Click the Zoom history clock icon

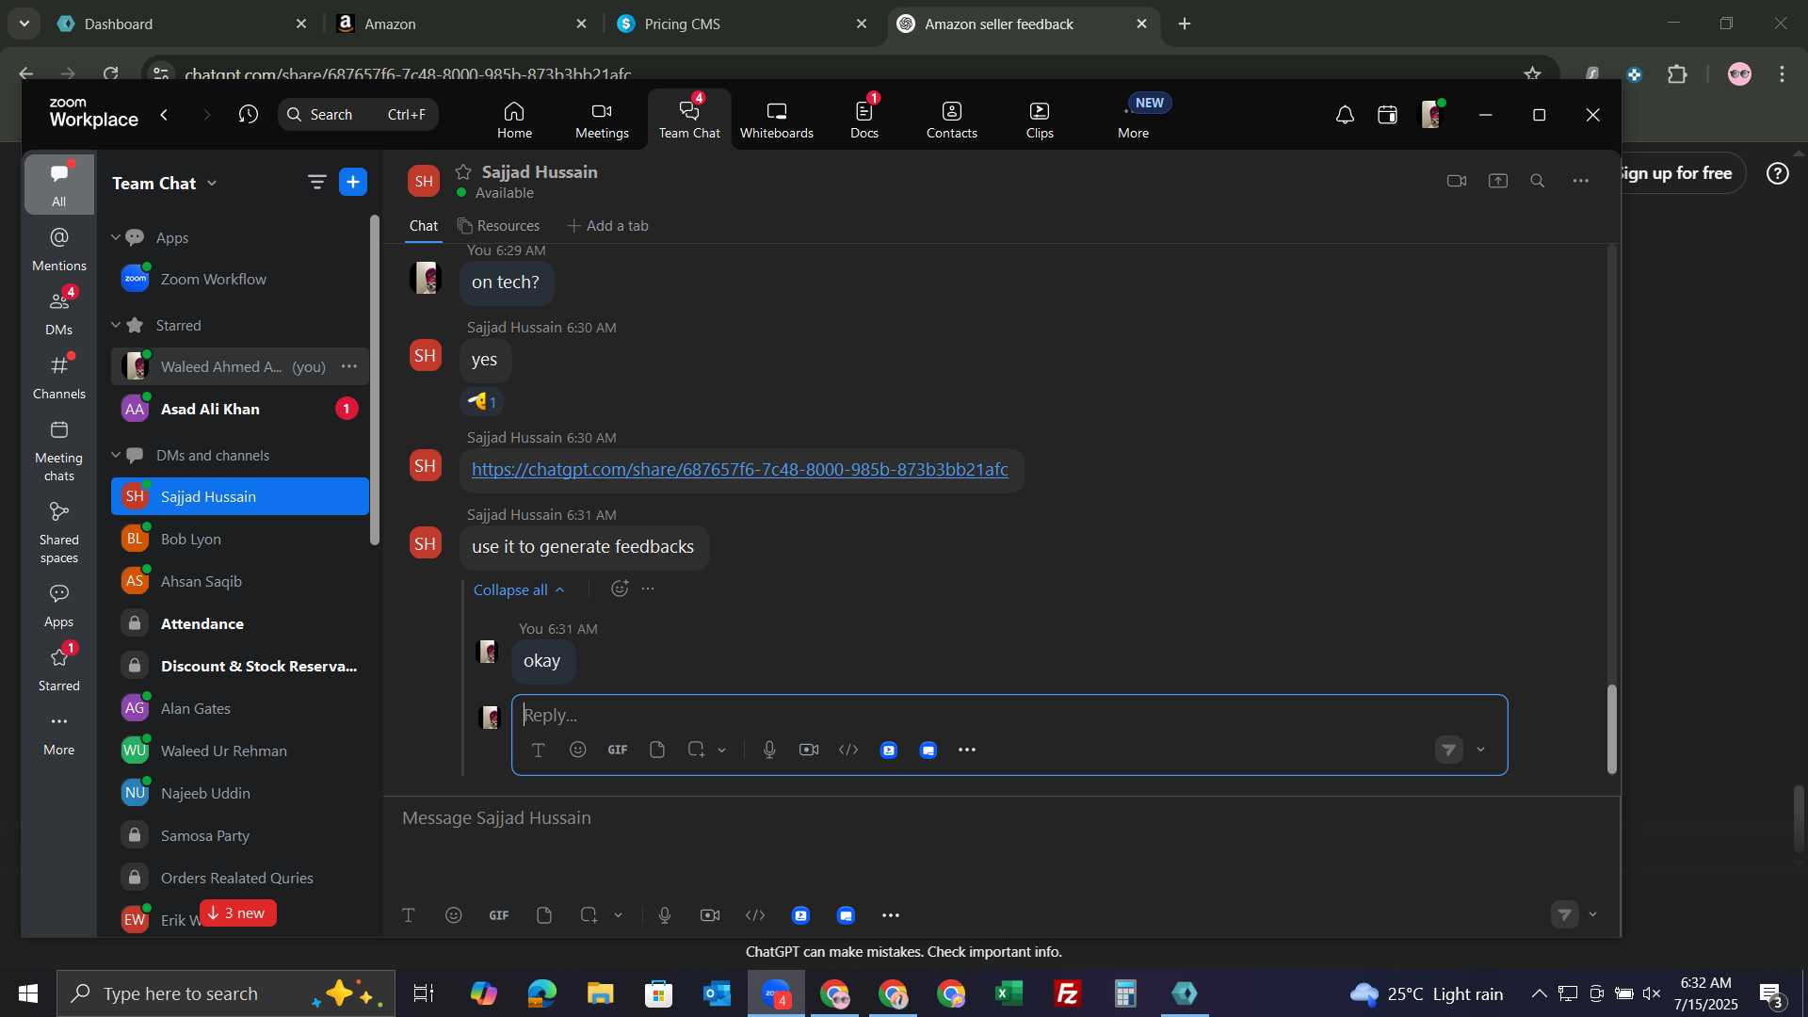point(249,114)
